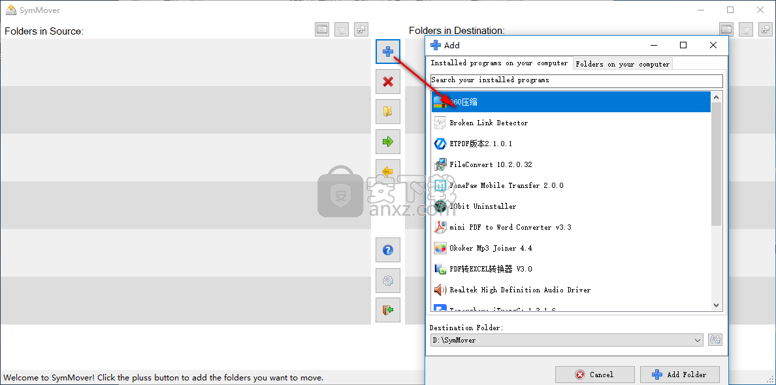Select the 360压缩 program entry

pos(571,102)
